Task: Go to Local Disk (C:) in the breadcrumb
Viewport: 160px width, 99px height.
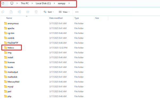Action: [x=43, y=3]
